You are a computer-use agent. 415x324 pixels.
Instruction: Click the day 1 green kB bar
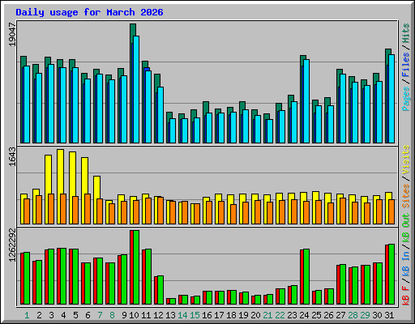click(27, 279)
